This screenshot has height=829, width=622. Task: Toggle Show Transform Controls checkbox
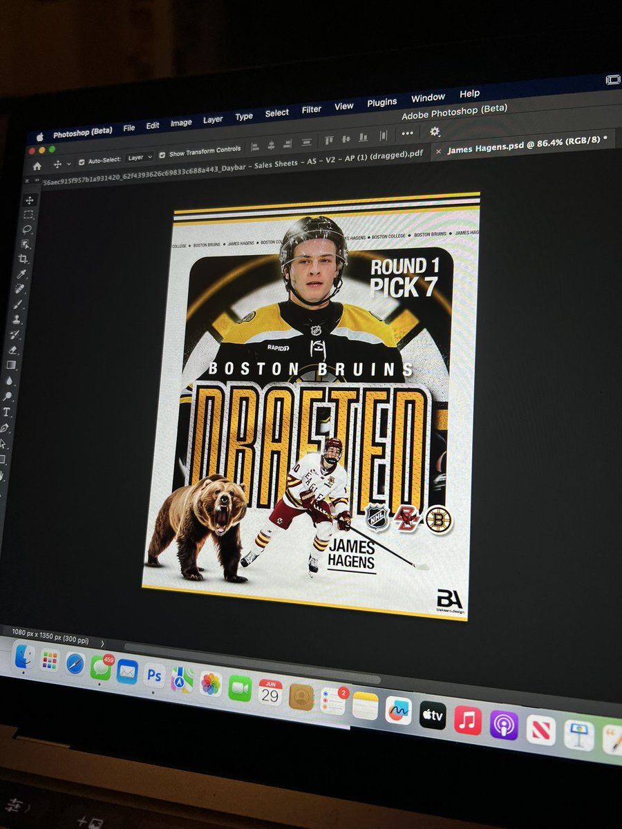(162, 155)
